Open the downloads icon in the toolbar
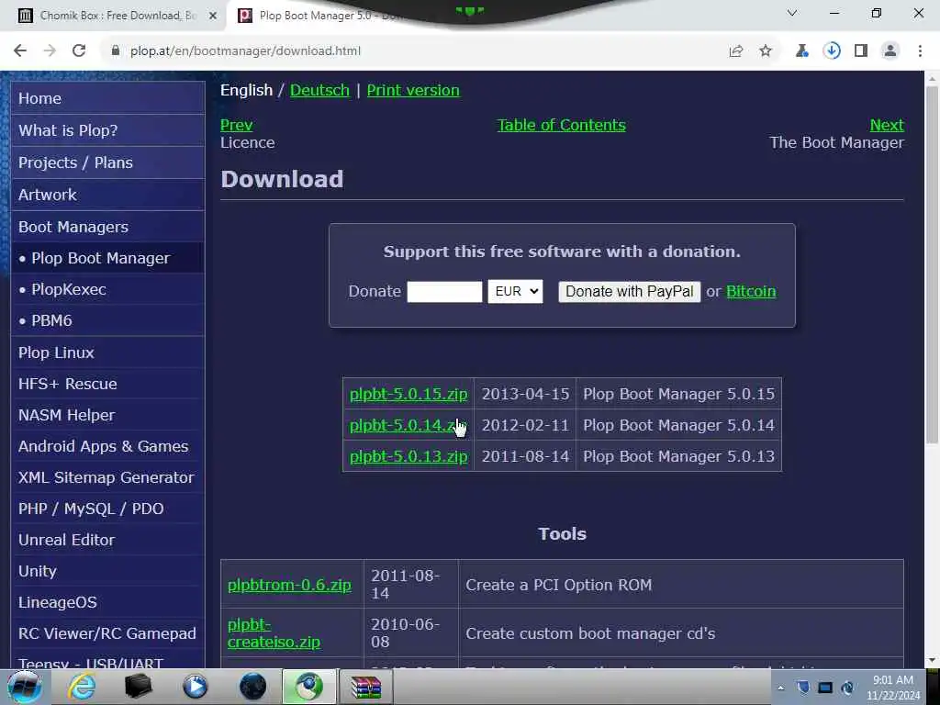The height and width of the screenshot is (705, 940). tap(832, 51)
